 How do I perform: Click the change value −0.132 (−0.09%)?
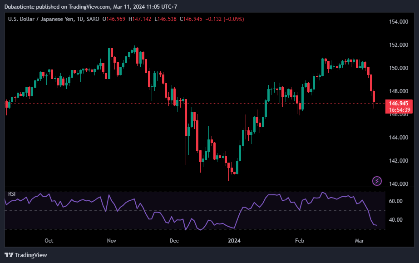[x=224, y=19]
